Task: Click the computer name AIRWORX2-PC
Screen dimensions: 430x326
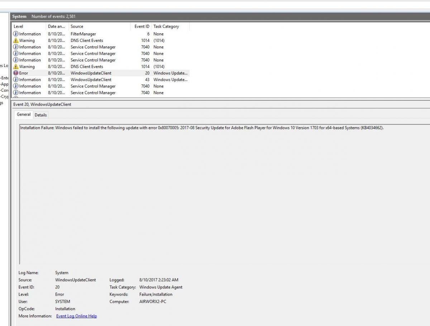Action: pyautogui.click(x=153, y=301)
